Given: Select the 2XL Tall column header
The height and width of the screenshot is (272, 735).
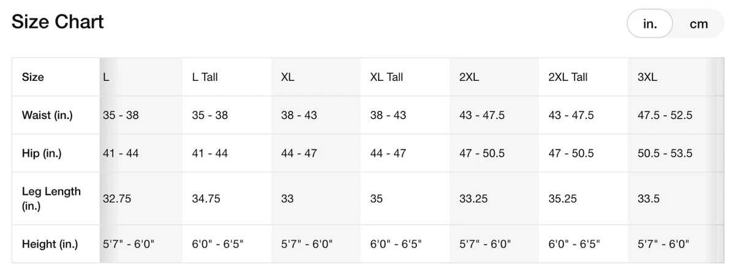Looking at the screenshot, I should click(x=568, y=77).
